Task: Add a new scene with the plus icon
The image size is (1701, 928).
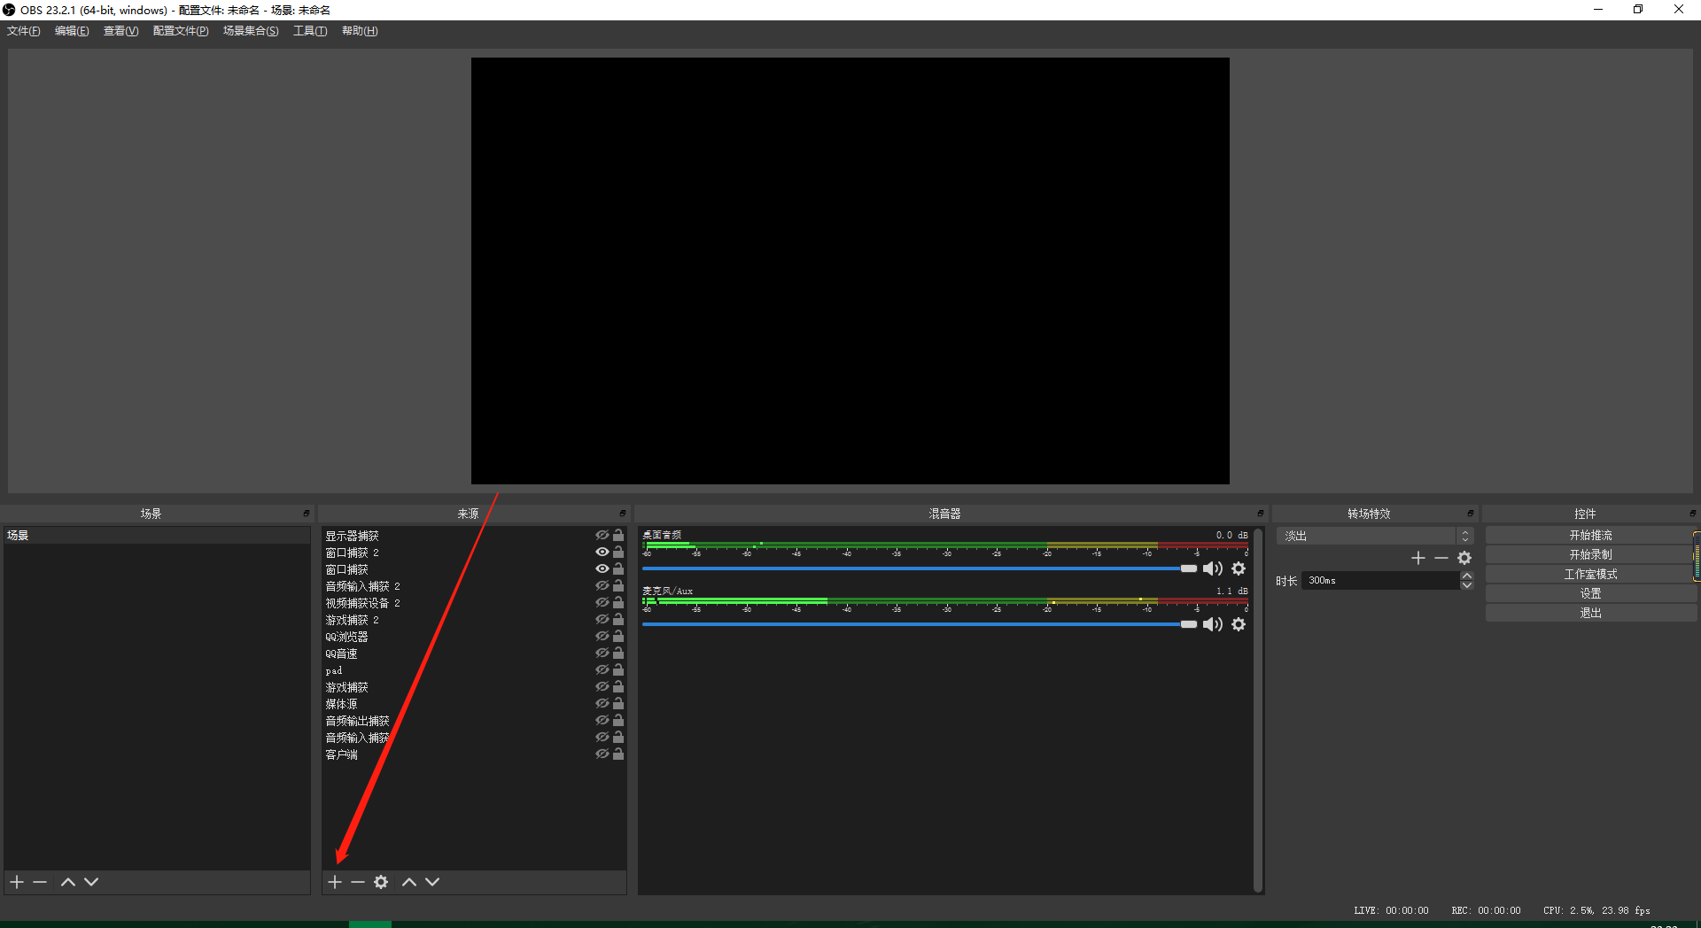Action: click(x=17, y=882)
